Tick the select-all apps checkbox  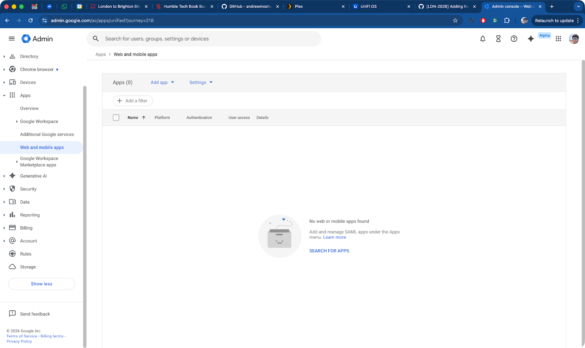click(x=116, y=118)
